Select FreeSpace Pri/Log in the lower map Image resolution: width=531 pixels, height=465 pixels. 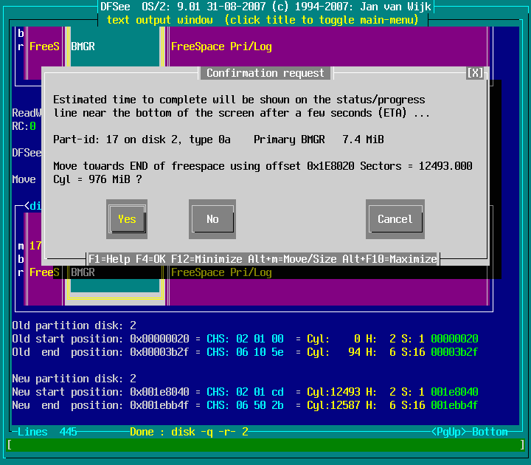tap(221, 272)
